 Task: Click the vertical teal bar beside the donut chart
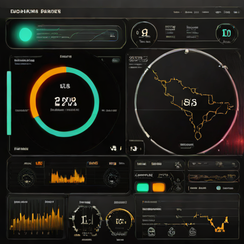click(9, 103)
